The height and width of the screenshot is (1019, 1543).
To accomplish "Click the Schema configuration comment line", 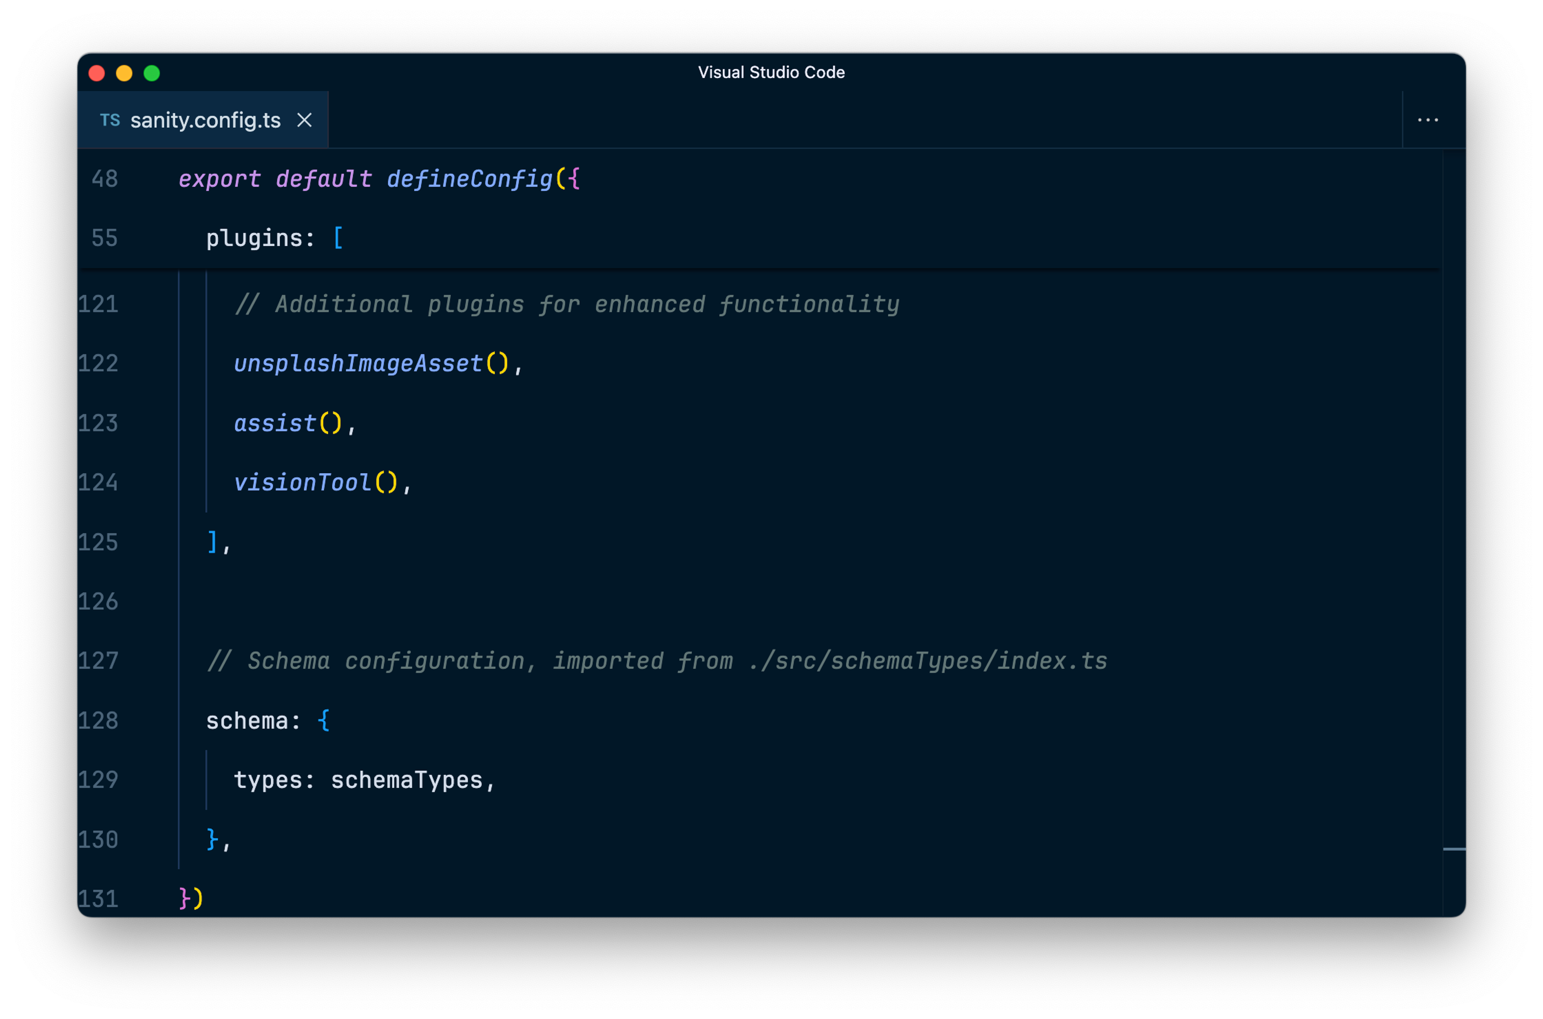I will 657,662.
